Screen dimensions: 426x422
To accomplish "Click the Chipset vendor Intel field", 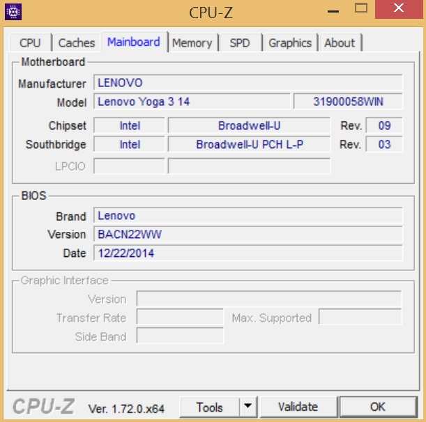I will tap(129, 125).
